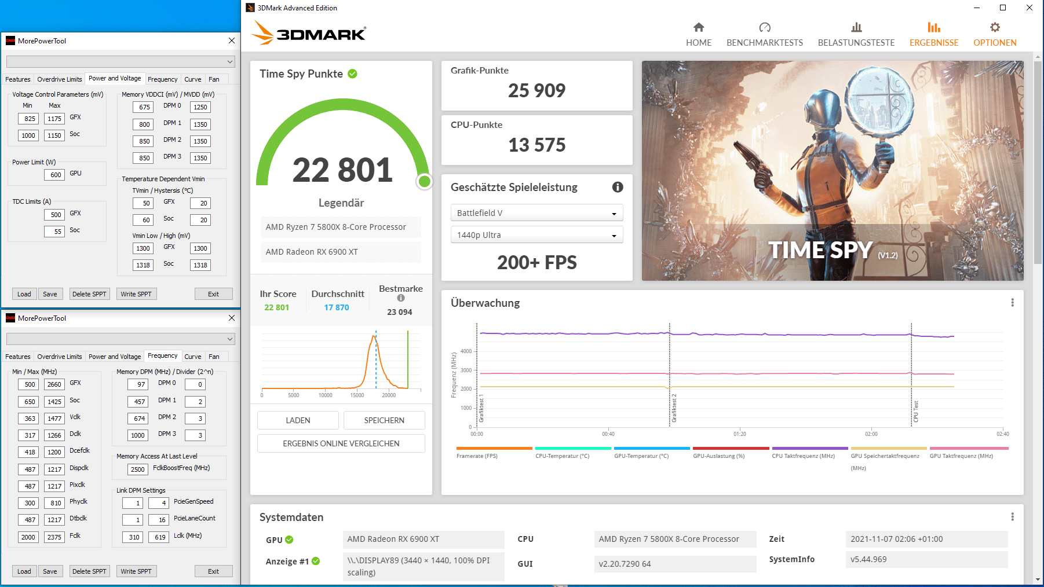Click Durchschnitt value 17 870
The image size is (1044, 587).
[337, 307]
